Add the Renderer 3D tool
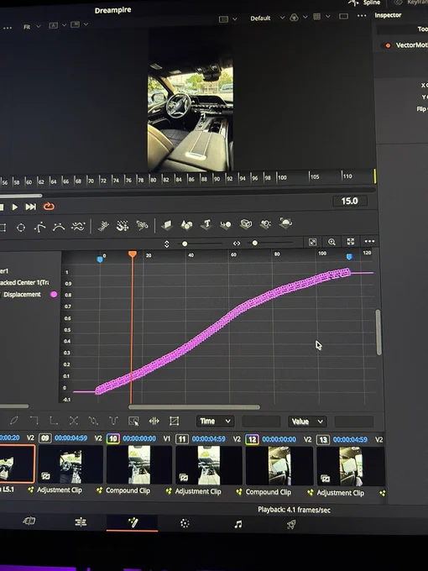The height and width of the screenshot is (571, 428). (x=285, y=223)
